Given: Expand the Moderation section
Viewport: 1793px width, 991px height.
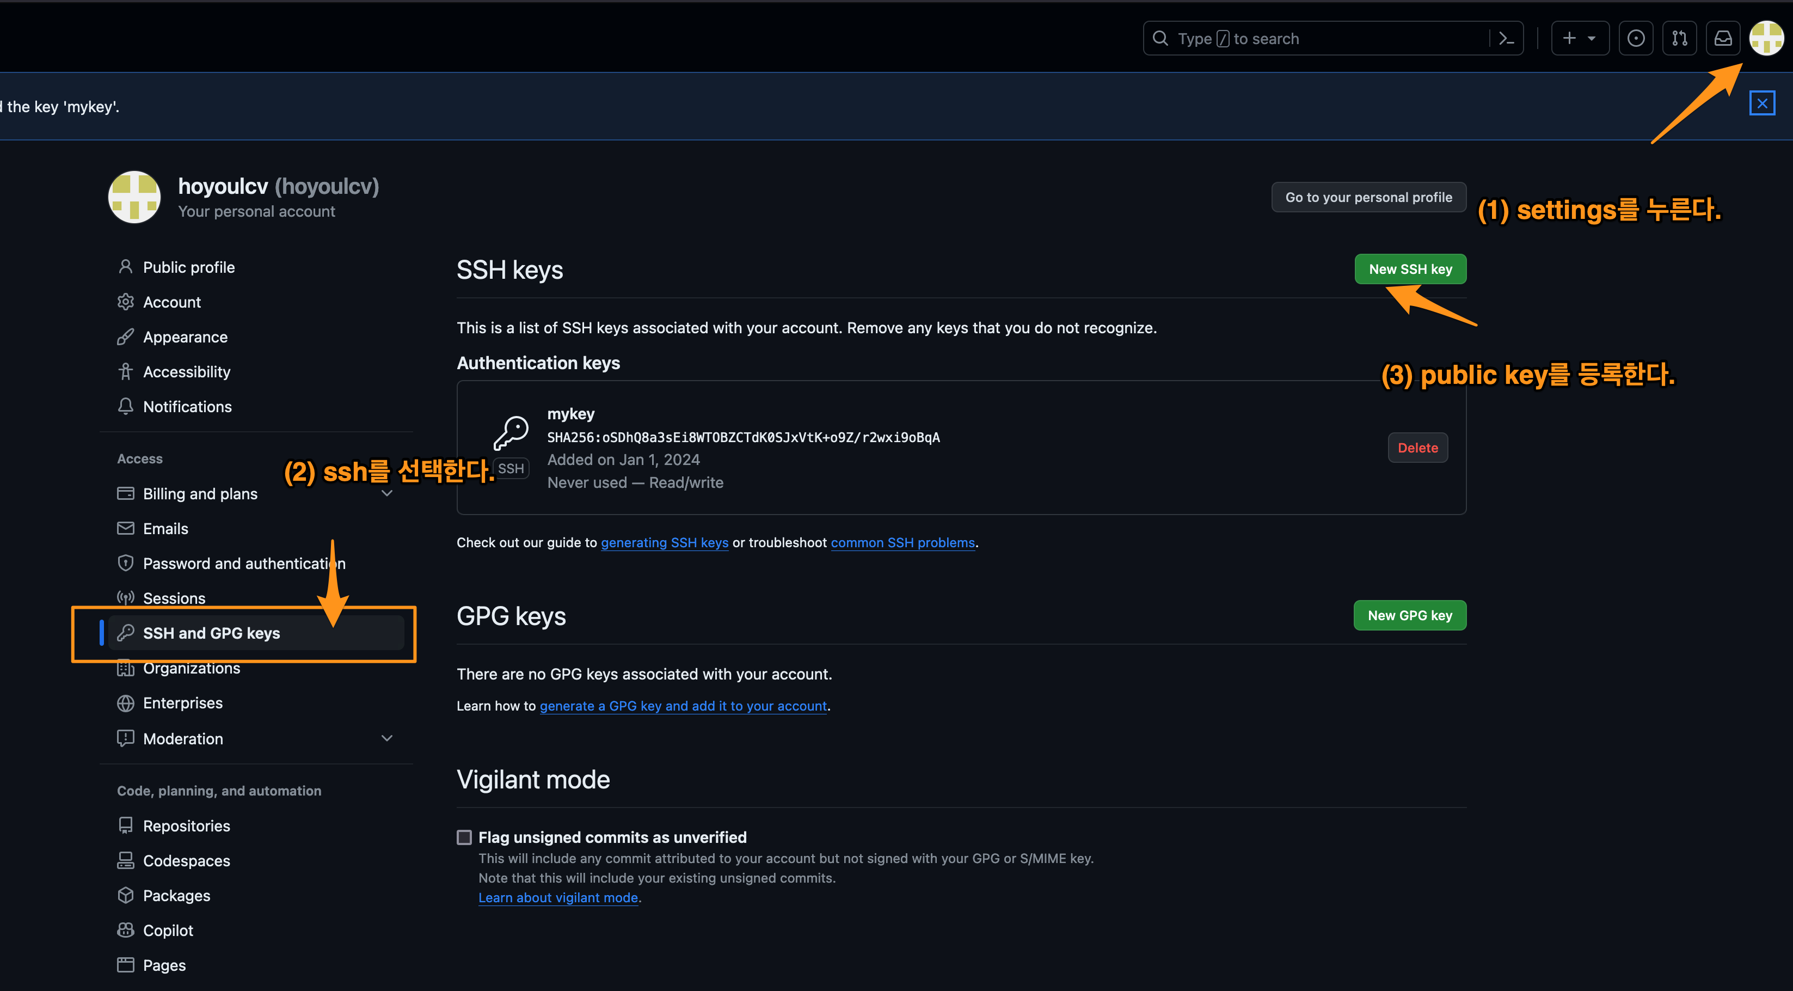Looking at the screenshot, I should [x=388, y=738].
